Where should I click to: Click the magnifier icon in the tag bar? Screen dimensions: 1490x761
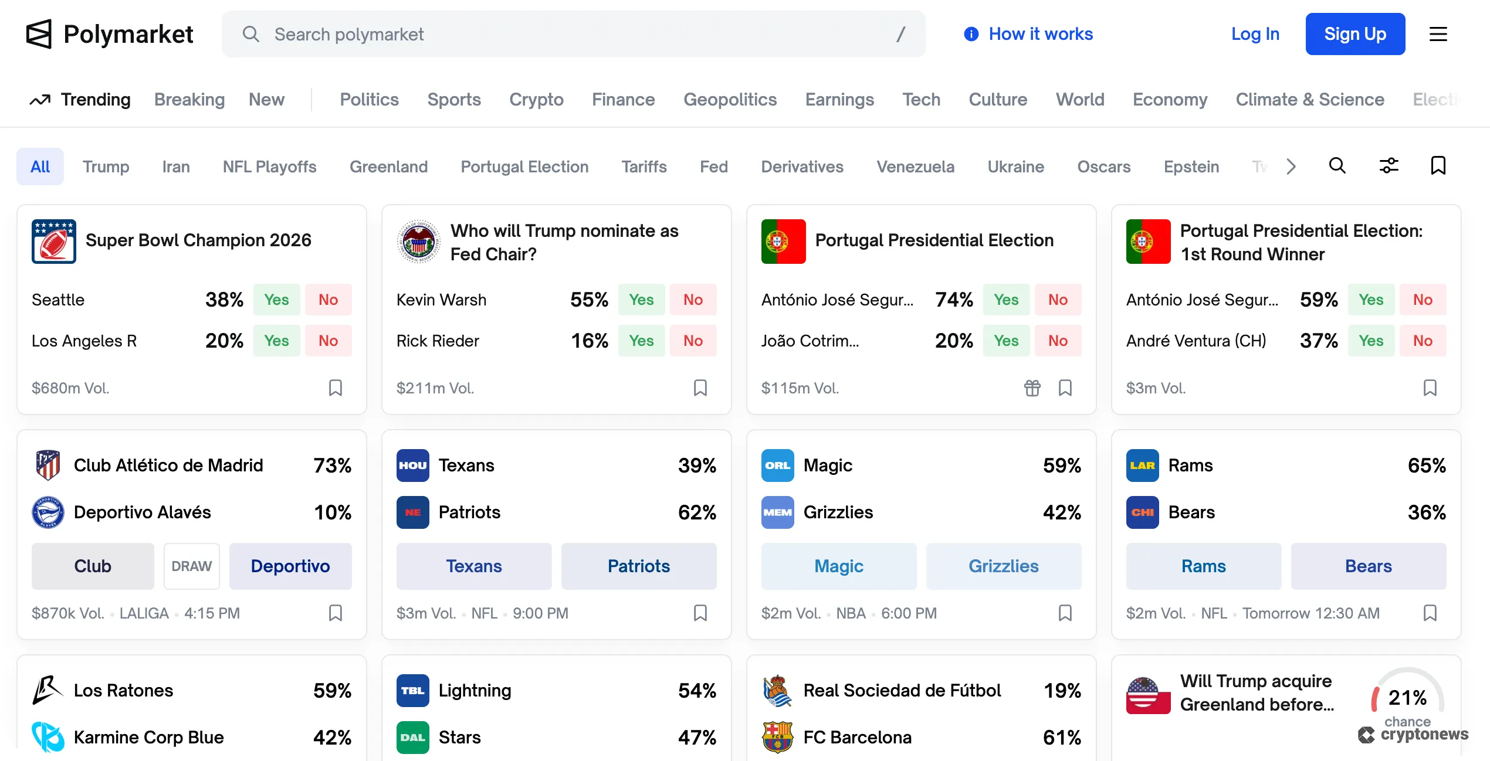[1337, 166]
